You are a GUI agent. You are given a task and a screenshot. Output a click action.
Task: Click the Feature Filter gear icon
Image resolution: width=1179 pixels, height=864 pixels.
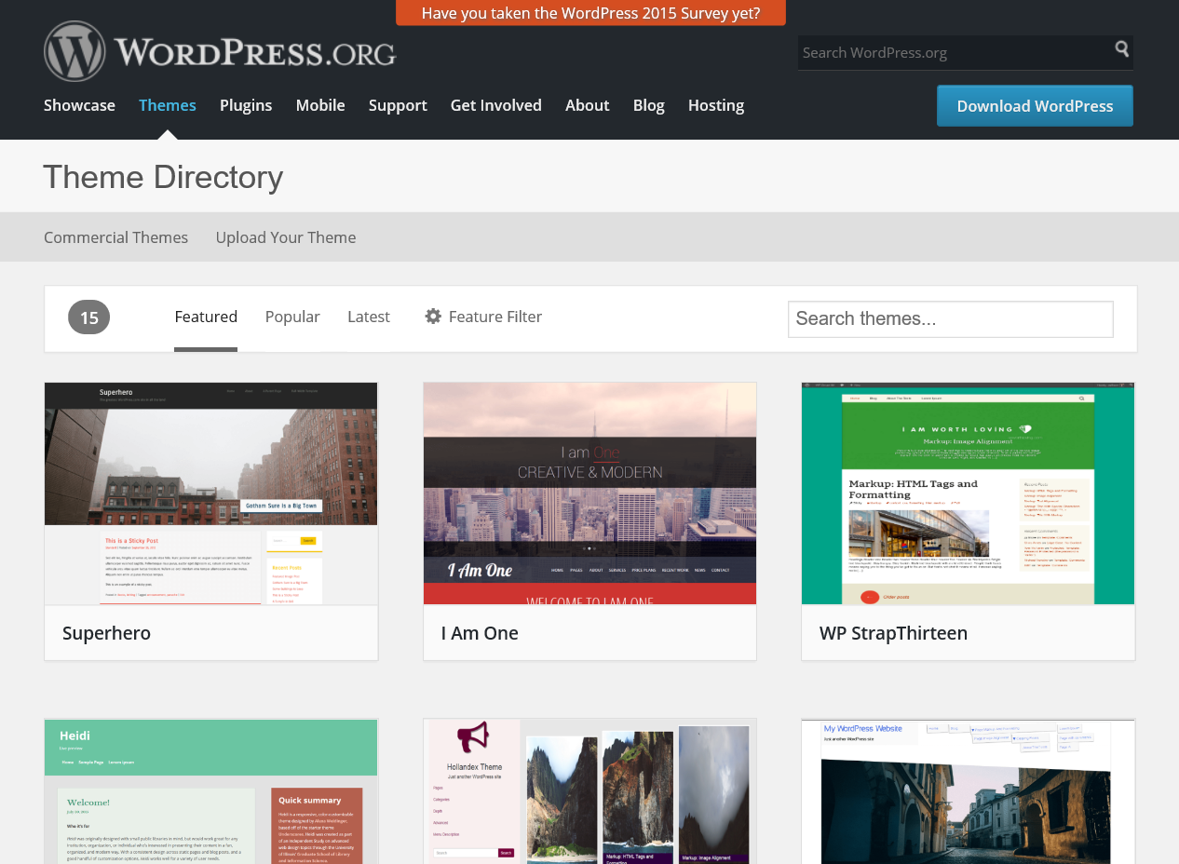click(433, 317)
